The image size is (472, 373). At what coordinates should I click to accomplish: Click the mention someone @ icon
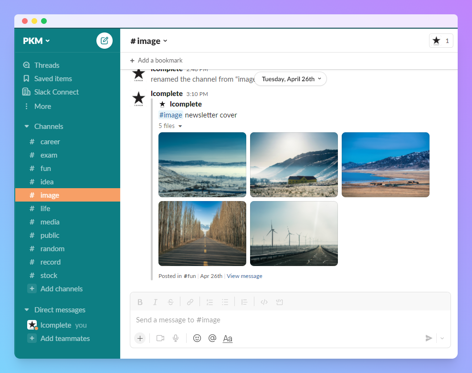click(x=212, y=338)
